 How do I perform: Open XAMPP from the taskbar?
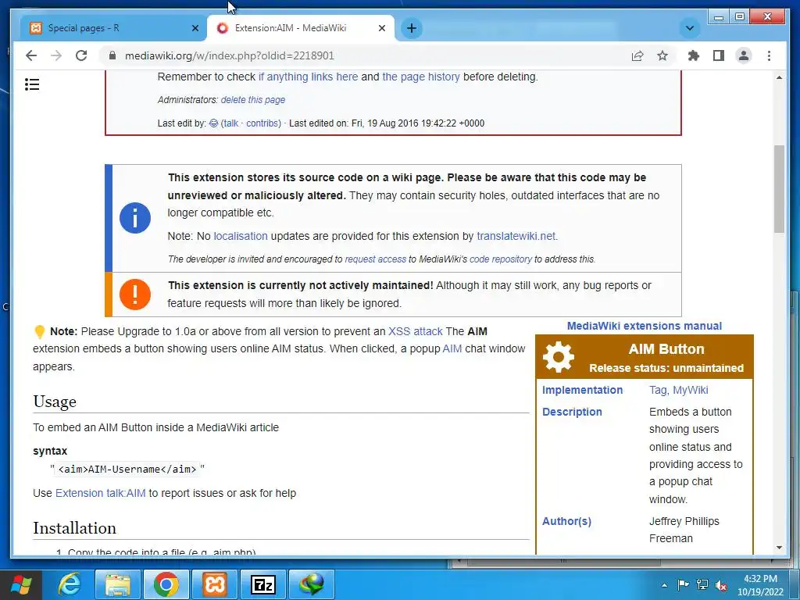point(214,584)
